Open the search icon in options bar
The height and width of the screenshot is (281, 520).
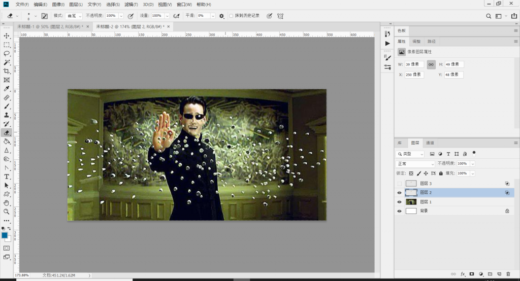tap(489, 16)
